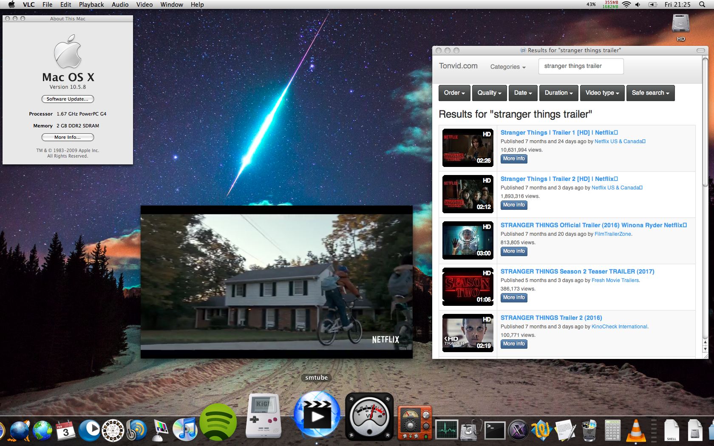Launch Terminal from the dock

(x=495, y=430)
